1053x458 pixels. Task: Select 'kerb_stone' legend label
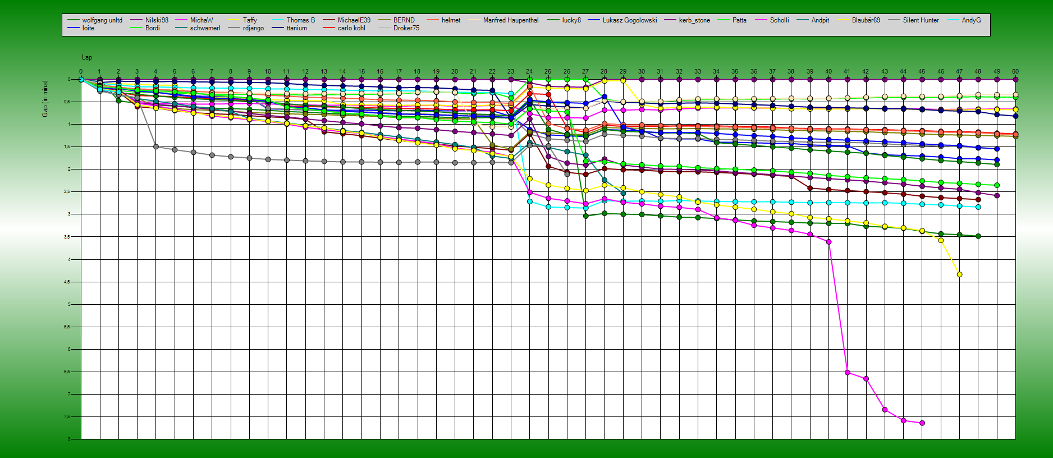694,20
